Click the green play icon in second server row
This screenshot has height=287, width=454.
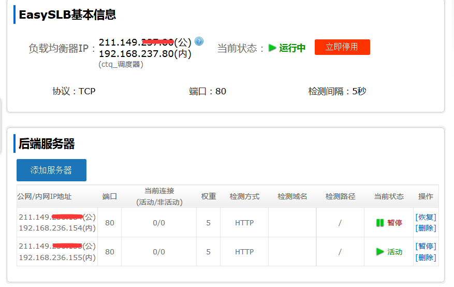click(380, 252)
